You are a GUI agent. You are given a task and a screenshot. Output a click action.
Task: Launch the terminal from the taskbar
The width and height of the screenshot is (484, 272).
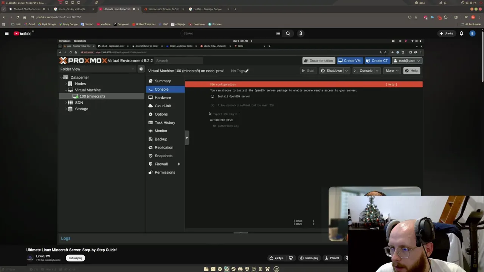pyautogui.click(x=213, y=269)
